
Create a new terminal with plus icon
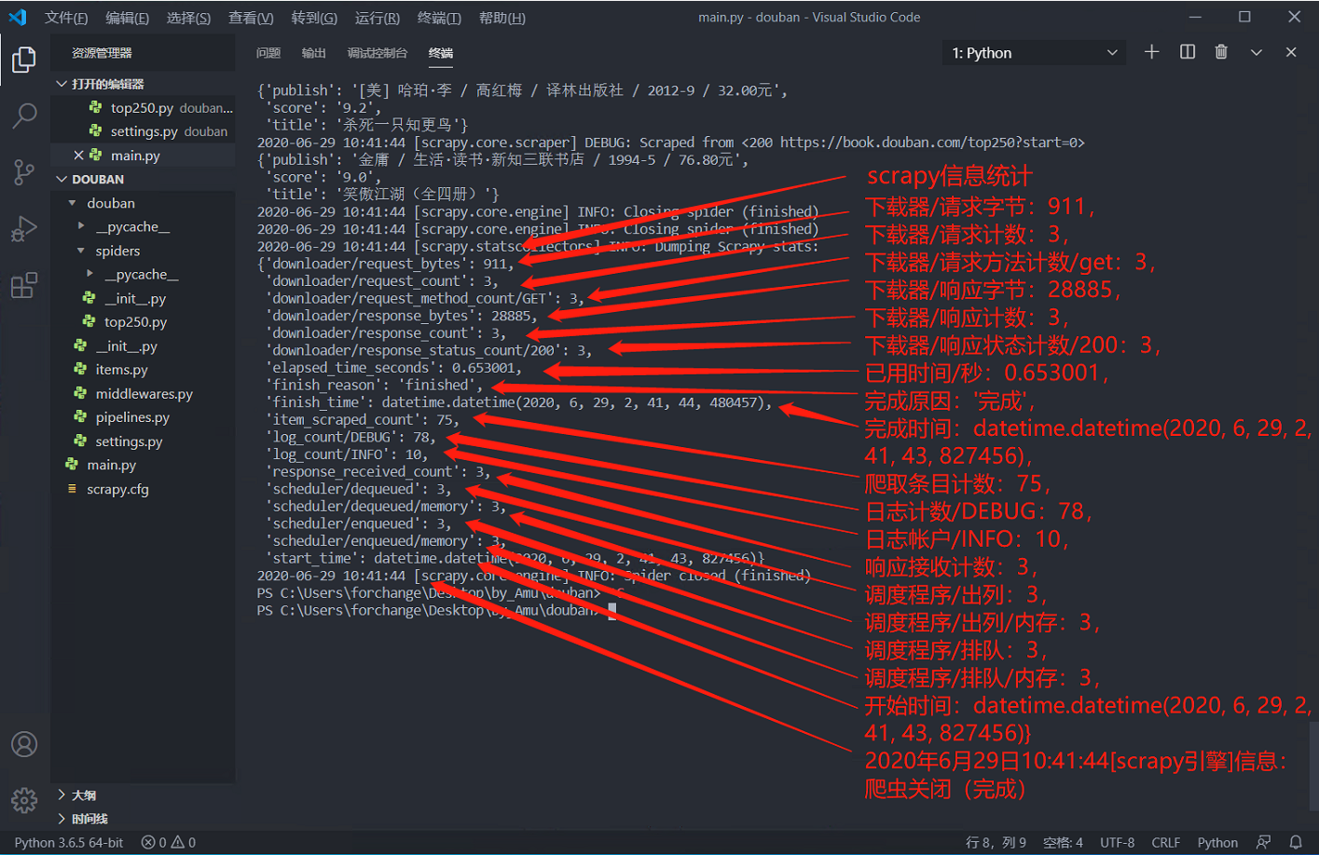pos(1152,52)
